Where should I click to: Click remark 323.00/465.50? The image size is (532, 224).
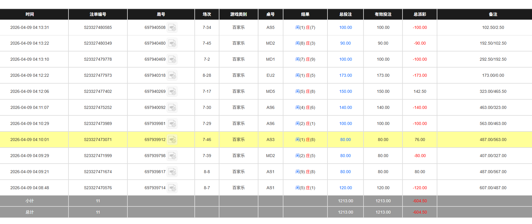tap(493, 92)
